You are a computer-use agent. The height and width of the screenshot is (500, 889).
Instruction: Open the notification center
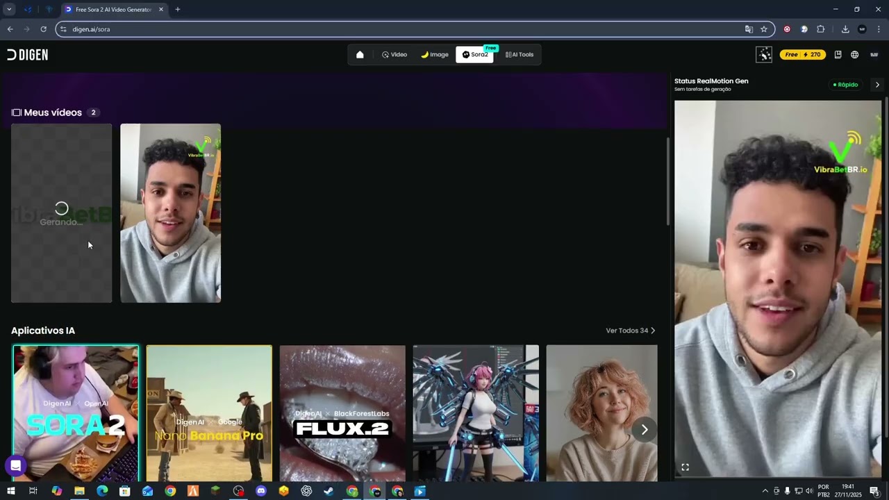pyautogui.click(x=874, y=491)
